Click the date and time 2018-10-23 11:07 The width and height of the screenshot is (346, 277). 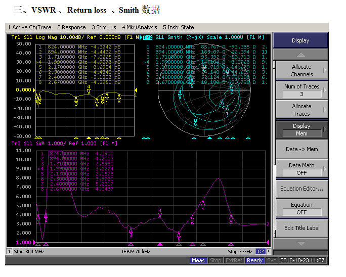click(302, 261)
